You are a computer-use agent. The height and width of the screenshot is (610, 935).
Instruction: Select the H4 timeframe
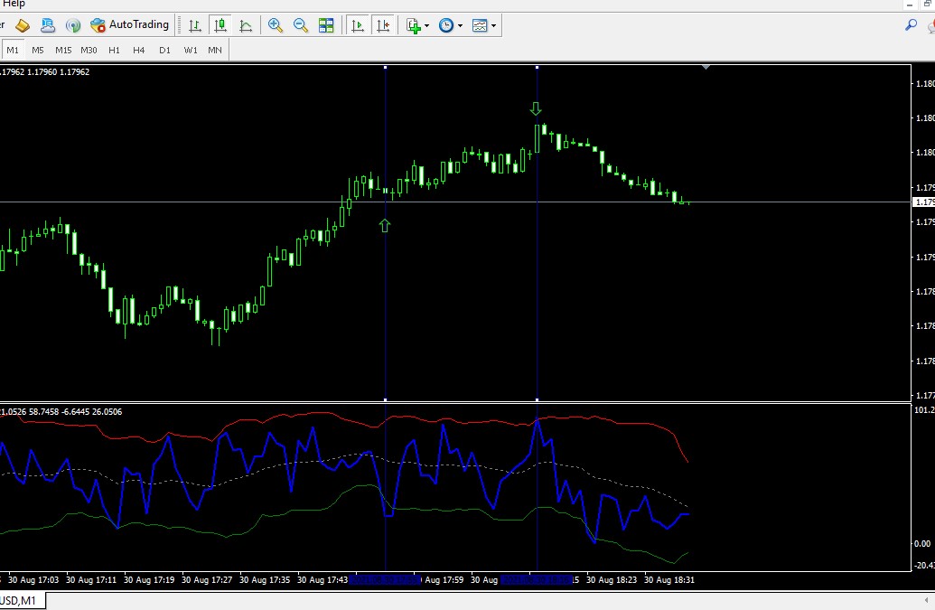click(x=139, y=50)
